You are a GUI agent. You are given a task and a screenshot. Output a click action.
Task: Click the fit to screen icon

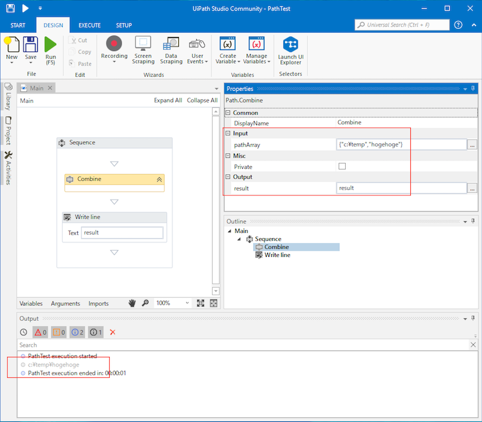pos(201,303)
